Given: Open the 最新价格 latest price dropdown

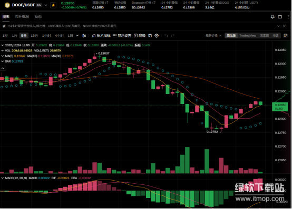Looking at the screenshot, I should click(x=213, y=36).
